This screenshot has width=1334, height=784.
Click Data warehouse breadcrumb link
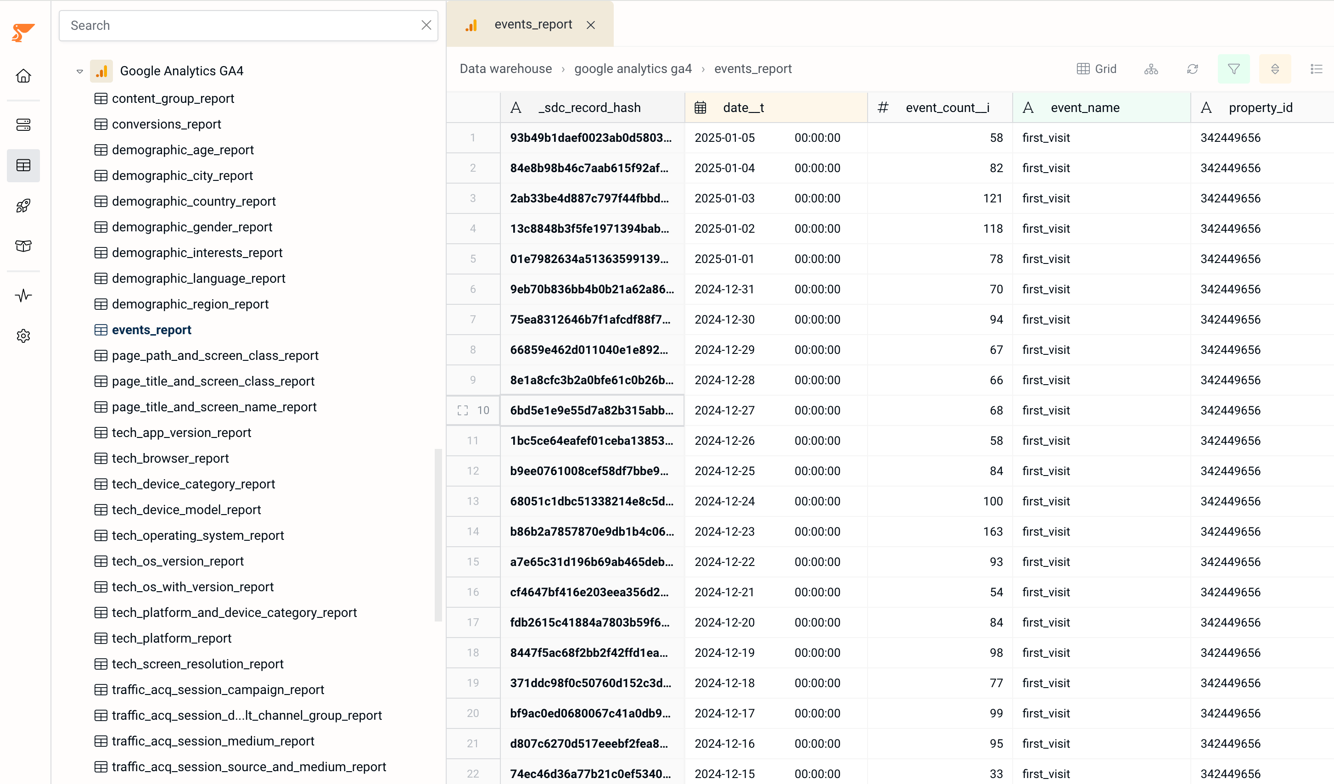505,69
